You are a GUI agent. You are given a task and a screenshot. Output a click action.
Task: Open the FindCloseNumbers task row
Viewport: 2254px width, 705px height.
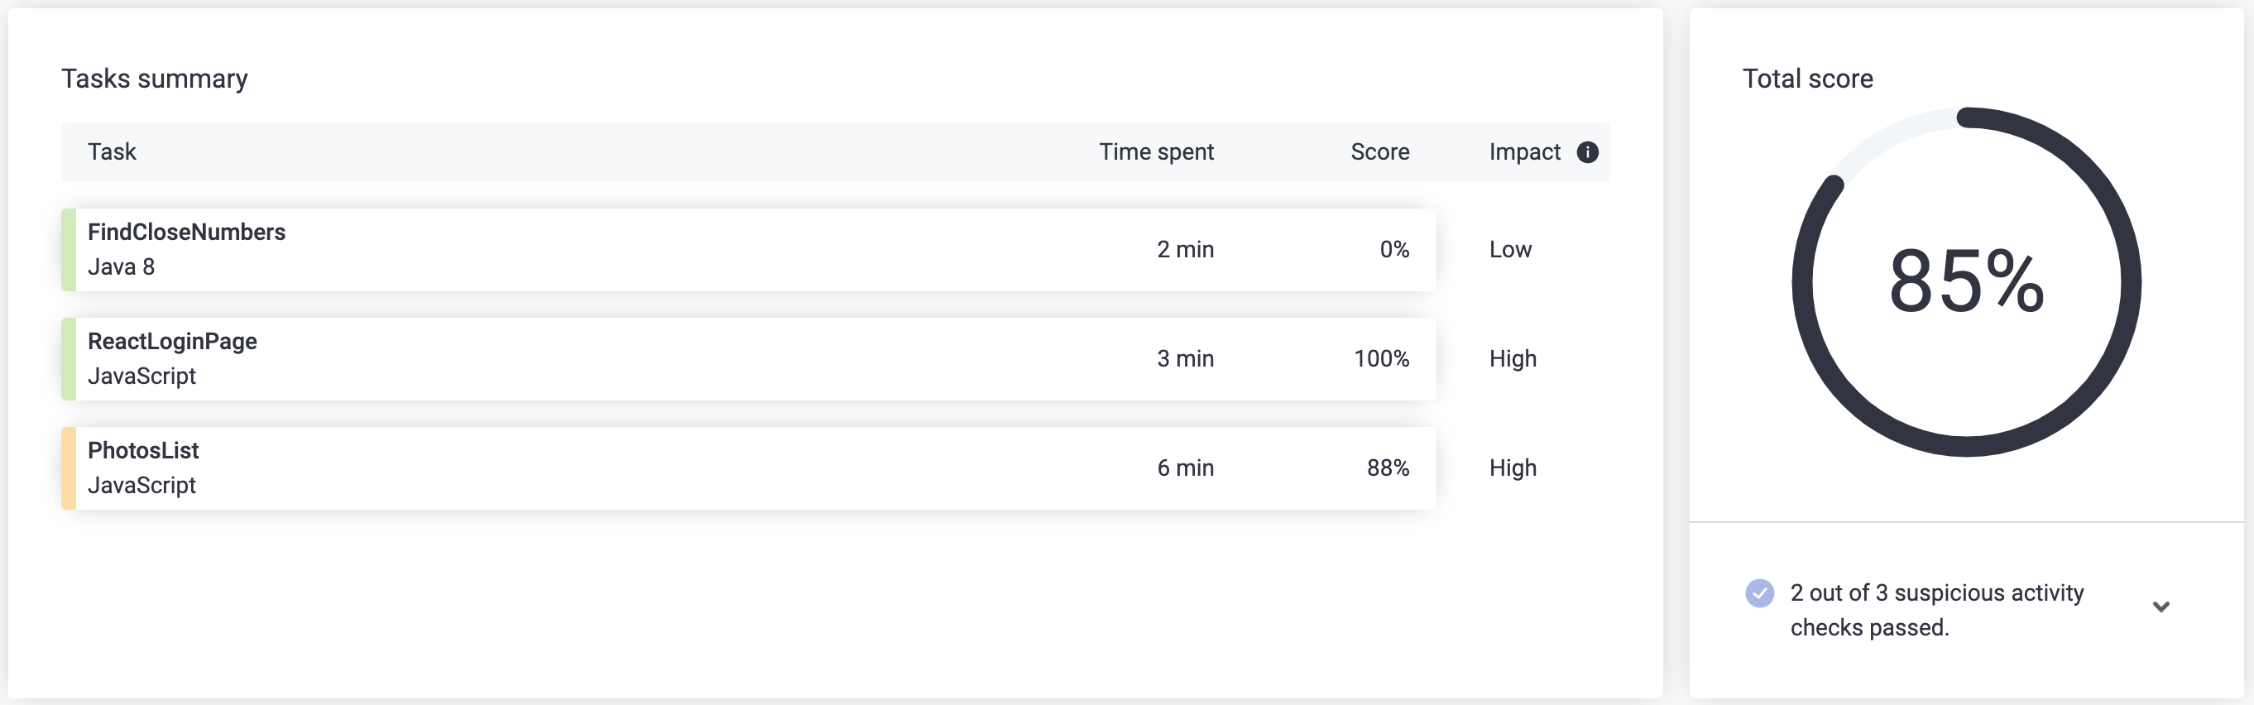click(748, 250)
